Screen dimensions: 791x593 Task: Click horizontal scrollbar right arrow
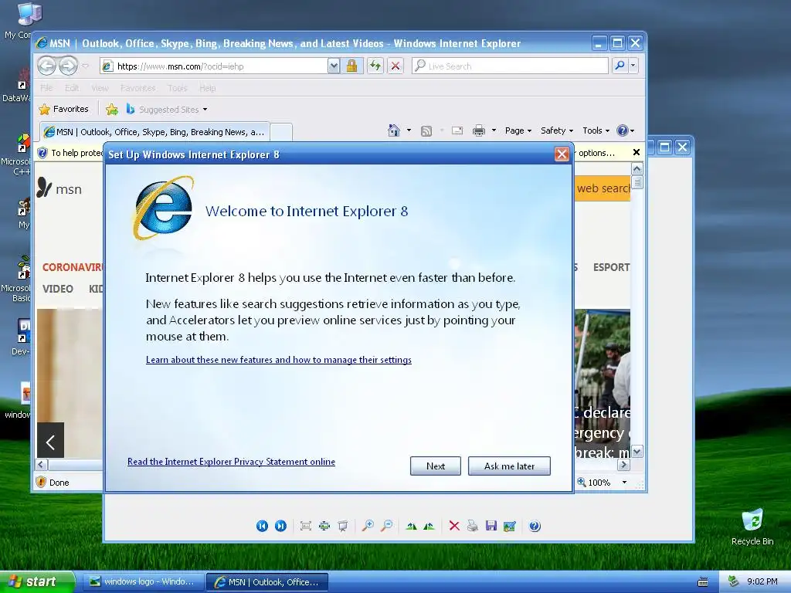click(624, 464)
